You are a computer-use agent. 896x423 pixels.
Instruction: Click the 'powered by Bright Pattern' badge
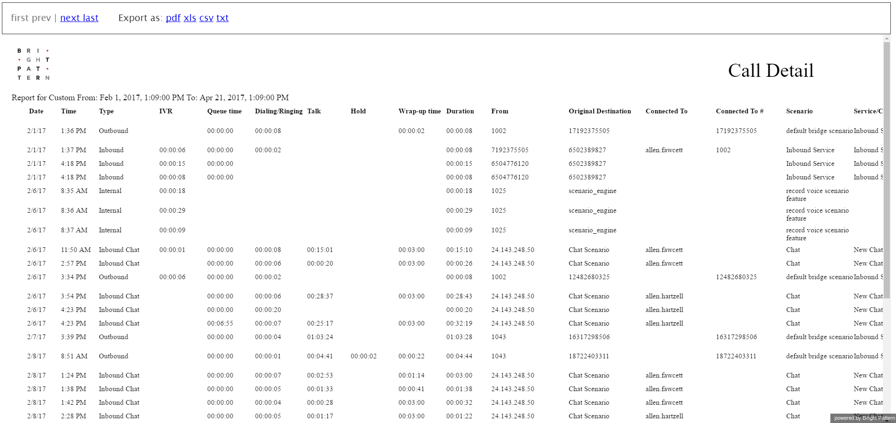pos(864,418)
